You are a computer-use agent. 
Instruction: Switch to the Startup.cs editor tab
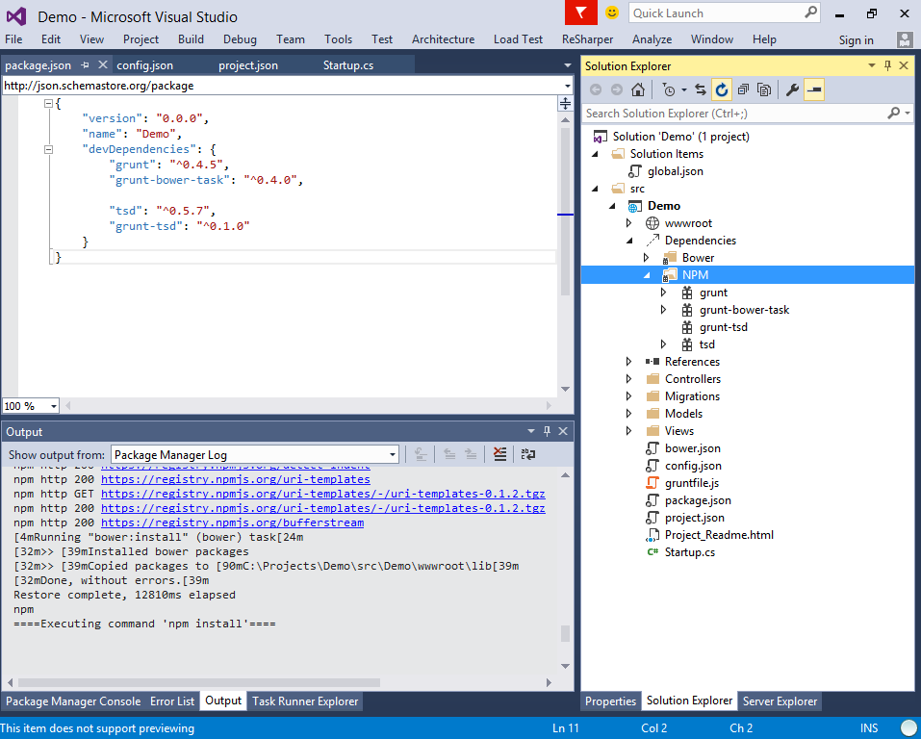347,65
